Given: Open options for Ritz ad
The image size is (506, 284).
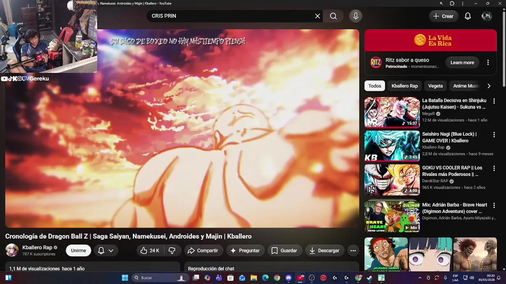Looking at the screenshot, I should 488,62.
